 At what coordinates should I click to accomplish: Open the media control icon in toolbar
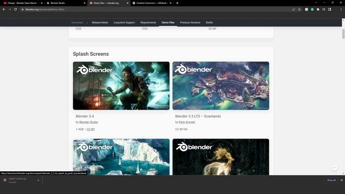pyautogui.click(x=323, y=10)
